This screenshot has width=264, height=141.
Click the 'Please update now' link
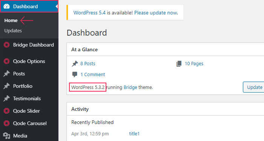coord(156,12)
